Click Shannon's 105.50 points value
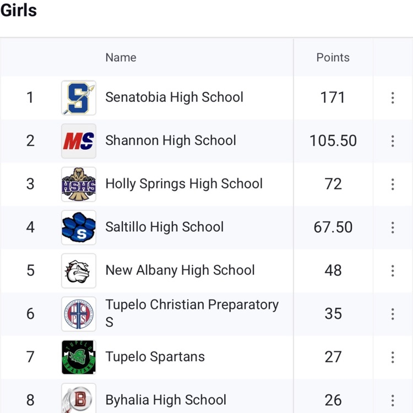 [333, 141]
